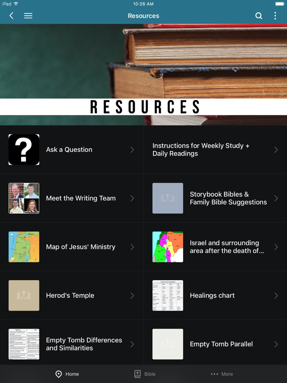This screenshot has width=287, height=383.
Task: Open Israel and surrounding area map thumbnail
Action: coord(168,247)
